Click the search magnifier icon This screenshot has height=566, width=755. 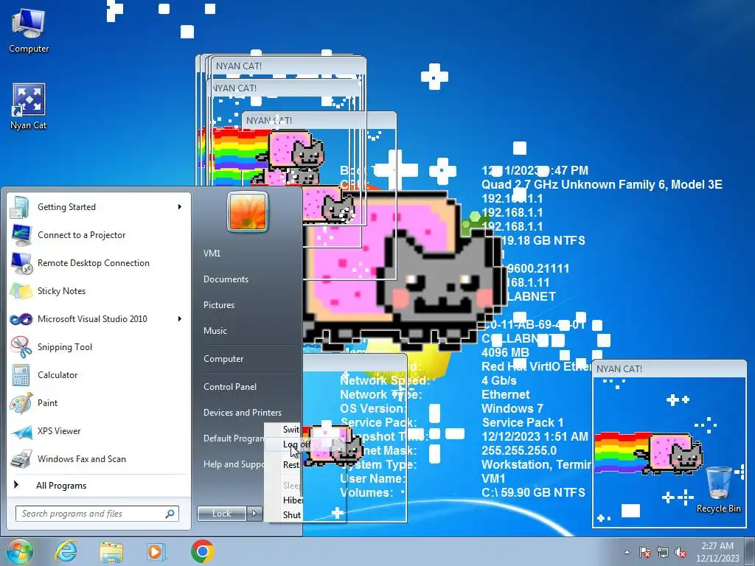170,514
